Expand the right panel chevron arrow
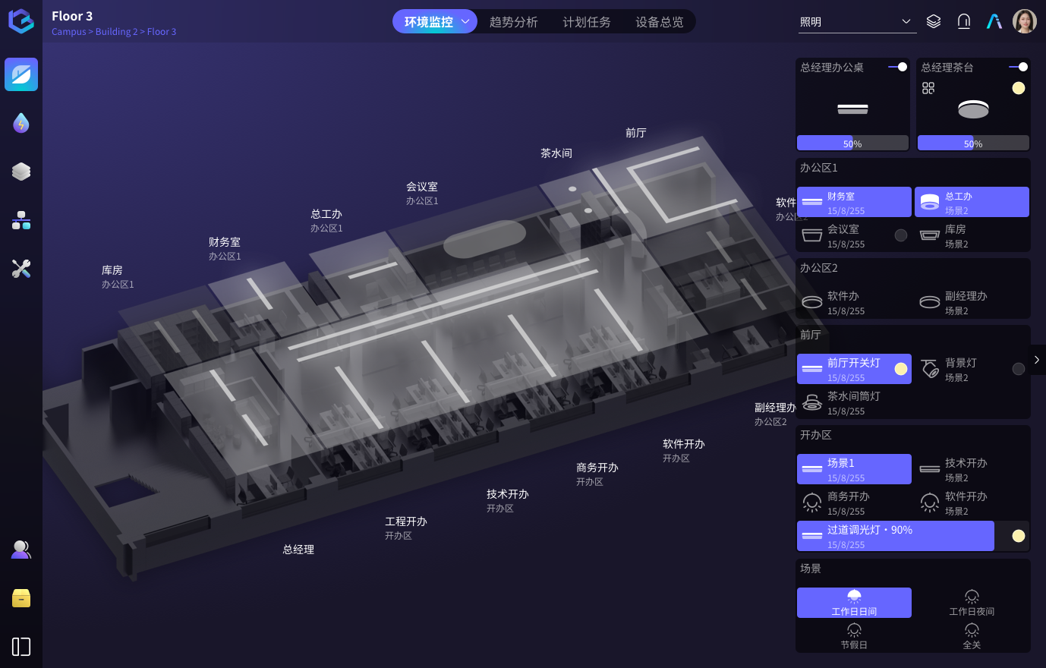The image size is (1046, 668). coord(1037,360)
